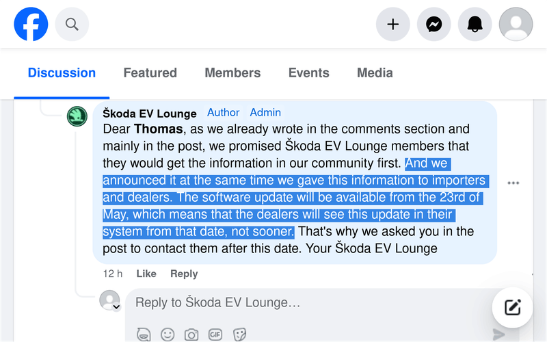Screen dimensions: 547x342
Task: Switch commenting identity via avatar arrow
Action: [116, 307]
